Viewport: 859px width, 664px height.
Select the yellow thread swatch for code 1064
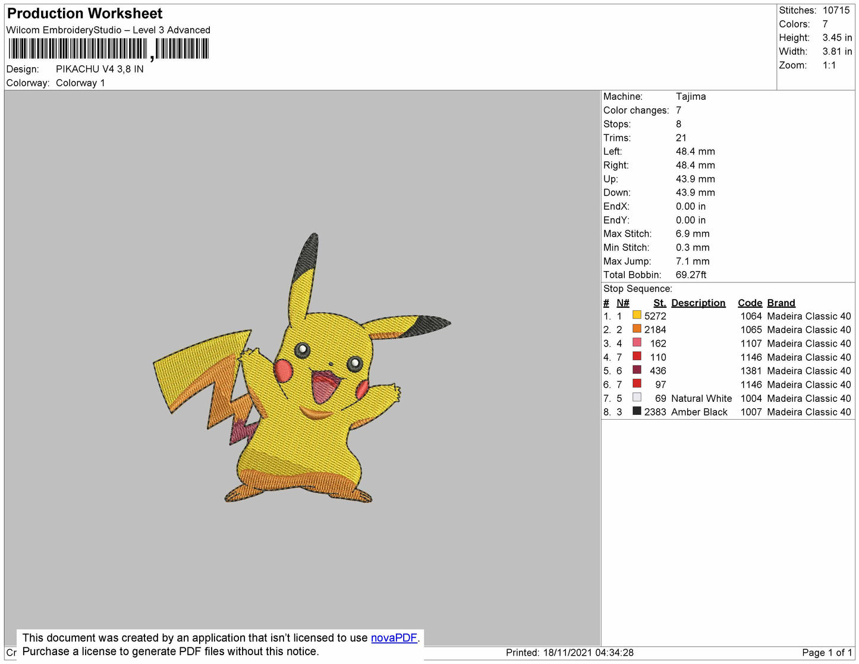tap(637, 315)
